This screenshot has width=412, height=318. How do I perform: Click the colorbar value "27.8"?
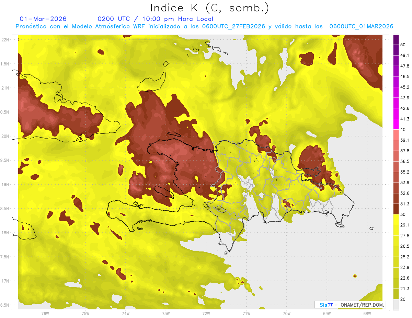(404, 236)
